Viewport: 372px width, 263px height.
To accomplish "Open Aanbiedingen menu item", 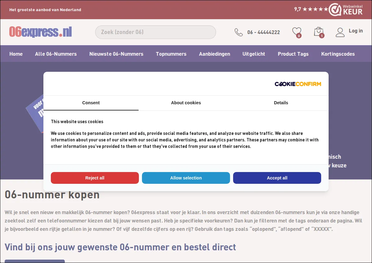I will pyautogui.click(x=215, y=54).
